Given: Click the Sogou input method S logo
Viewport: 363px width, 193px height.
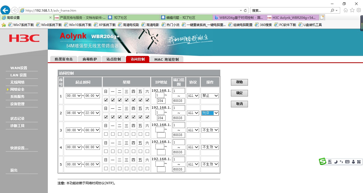Looking at the screenshot, I should [323, 161].
